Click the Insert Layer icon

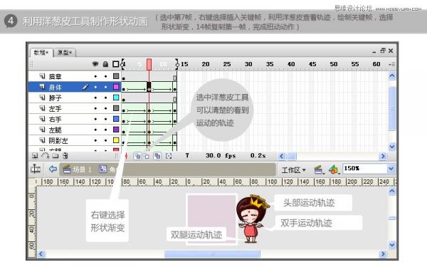(x=35, y=156)
